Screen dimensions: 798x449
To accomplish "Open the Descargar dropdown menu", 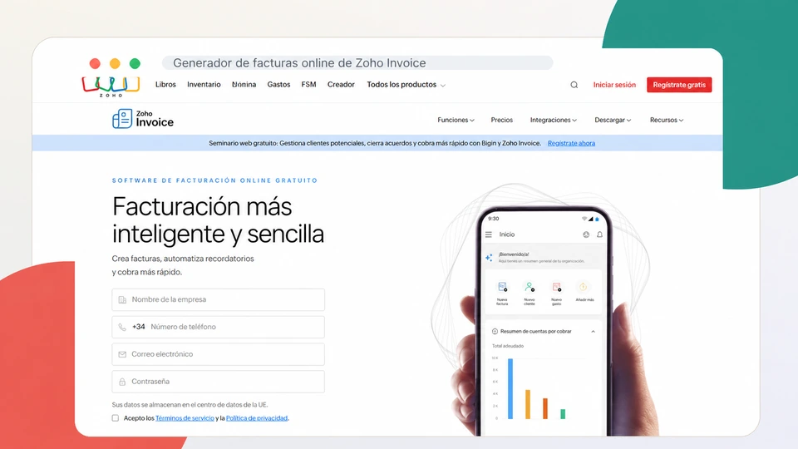I will pyautogui.click(x=613, y=120).
